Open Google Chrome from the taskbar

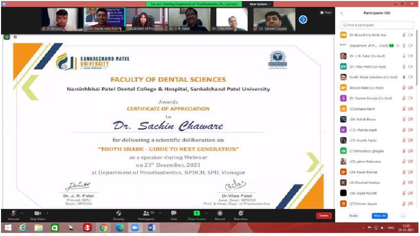click(x=103, y=228)
